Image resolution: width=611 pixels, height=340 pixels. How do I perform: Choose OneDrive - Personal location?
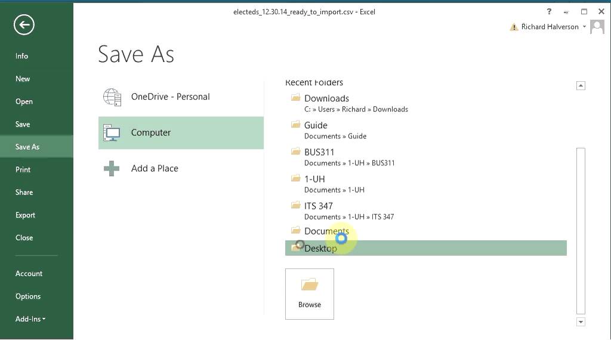point(181,97)
